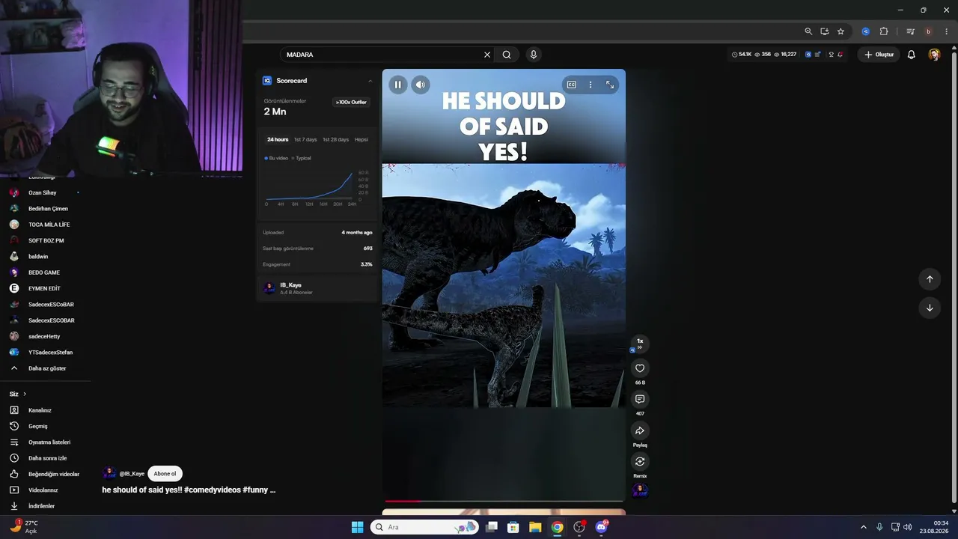
Task: Open the sadeceHetty channel
Action: coord(45,336)
